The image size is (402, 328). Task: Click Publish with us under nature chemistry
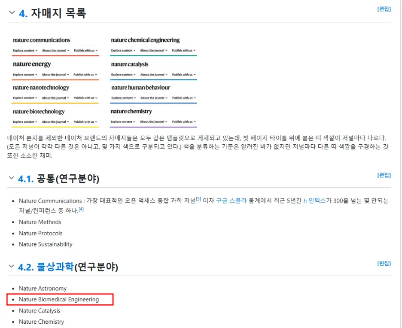coord(183,122)
